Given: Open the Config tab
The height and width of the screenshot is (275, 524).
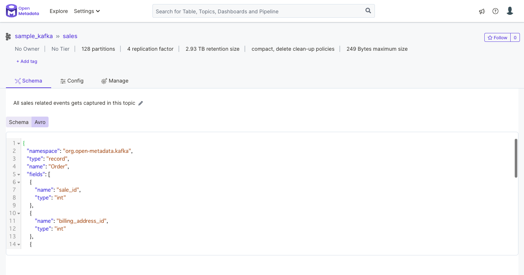Looking at the screenshot, I should click(72, 81).
